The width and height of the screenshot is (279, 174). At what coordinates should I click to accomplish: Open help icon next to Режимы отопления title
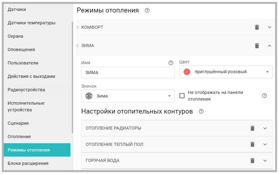coord(147,11)
